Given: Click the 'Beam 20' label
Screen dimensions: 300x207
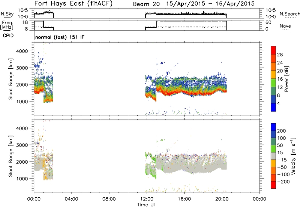Looking at the screenshot, I should click(x=146, y=4).
